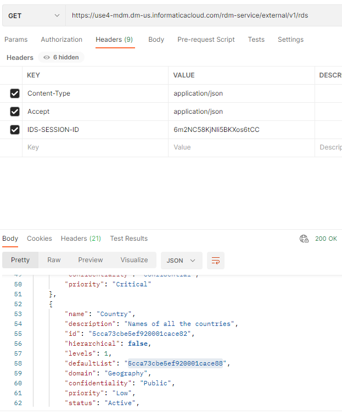The height and width of the screenshot is (415, 342).
Task: Switch to the Raw view
Action: 54,260
